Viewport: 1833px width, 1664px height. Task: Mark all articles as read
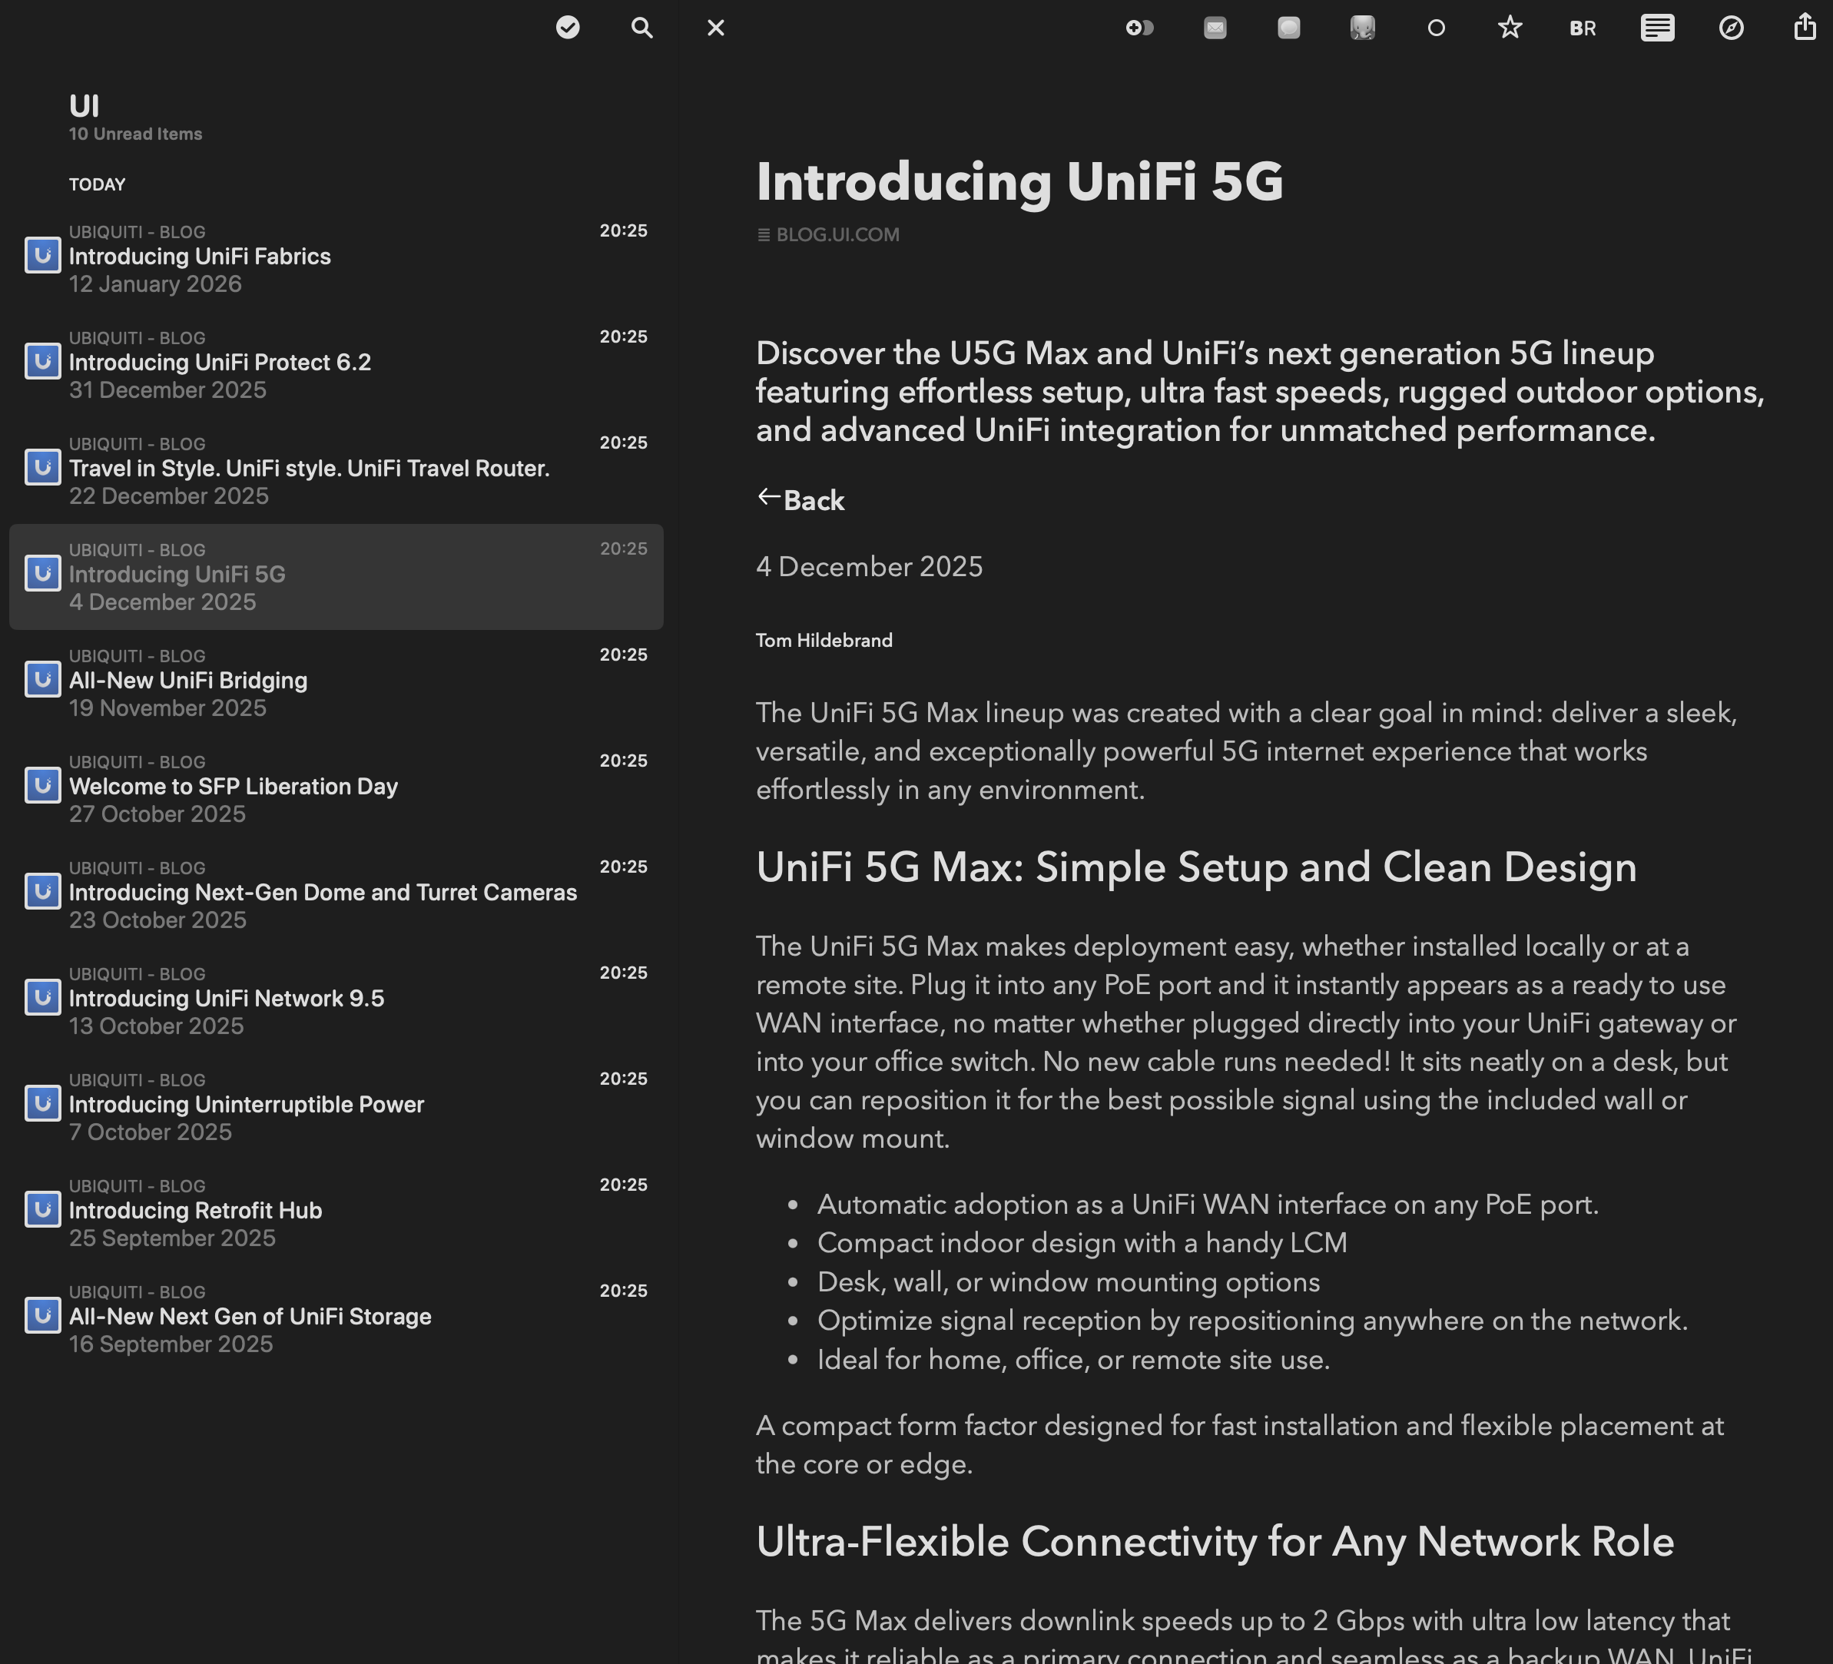coord(568,28)
